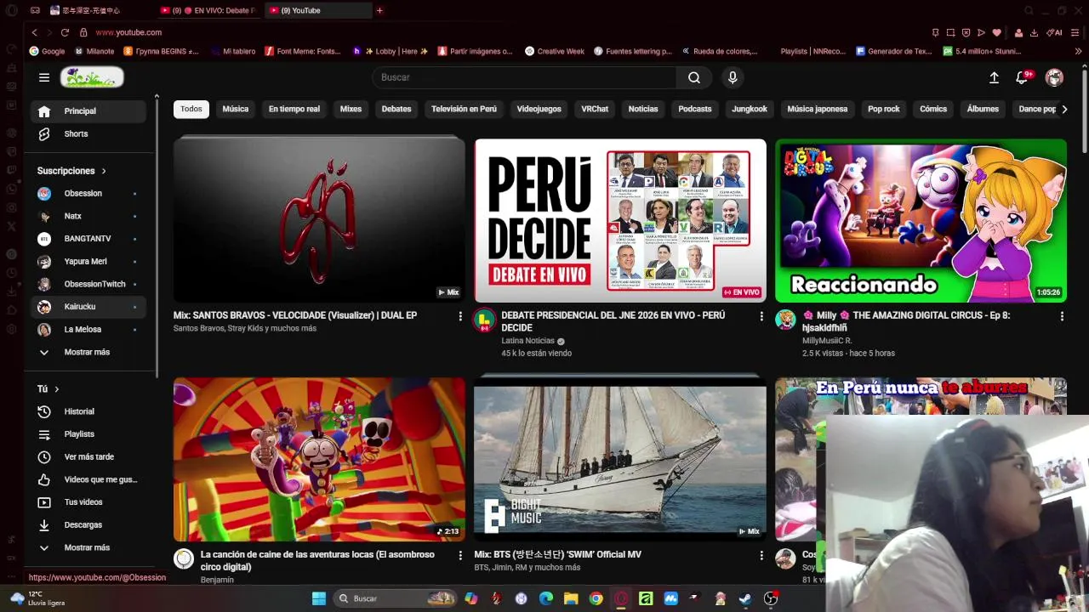Open Tus videos in sidebar
The height and width of the screenshot is (612, 1089).
(x=89, y=502)
